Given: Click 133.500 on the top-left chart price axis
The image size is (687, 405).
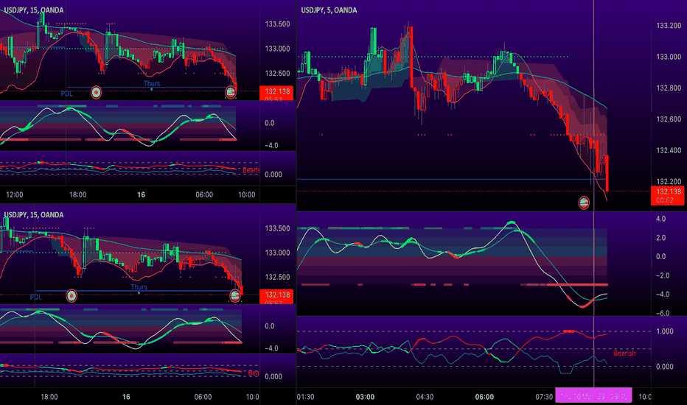Looking at the screenshot, I should point(277,24).
